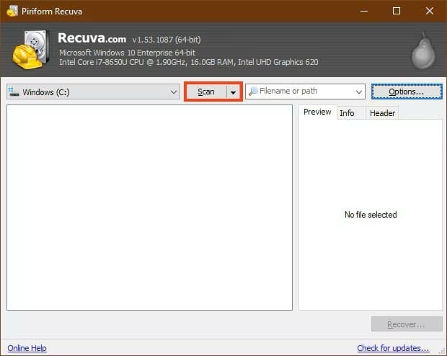447x356 pixels.
Task: Expand the Filename or path dropdown arrow
Action: 359,92
